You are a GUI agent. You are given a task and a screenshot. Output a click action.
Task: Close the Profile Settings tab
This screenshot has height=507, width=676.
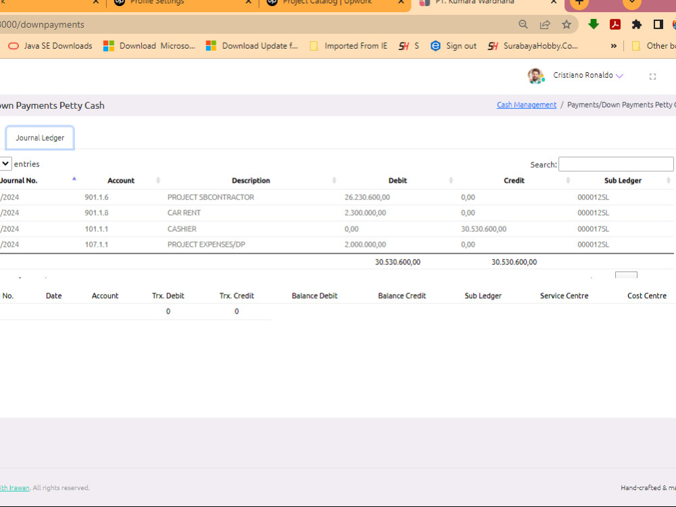tap(248, 2)
